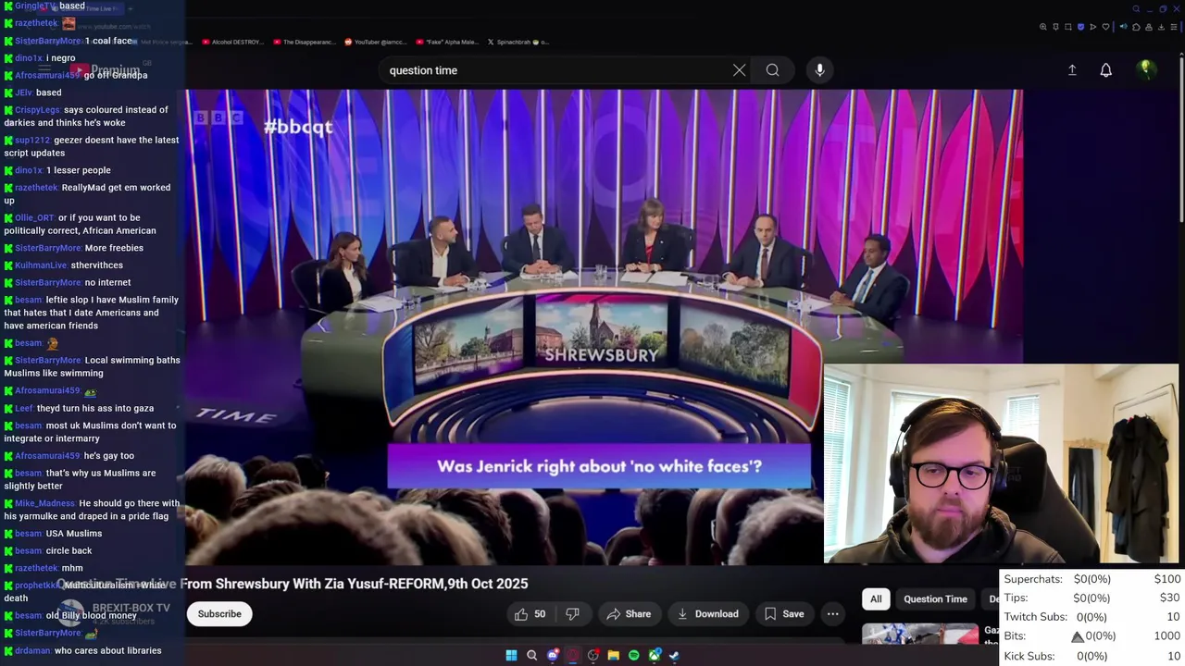Open Spotify from the taskbar
1185x666 pixels.
pos(634,655)
